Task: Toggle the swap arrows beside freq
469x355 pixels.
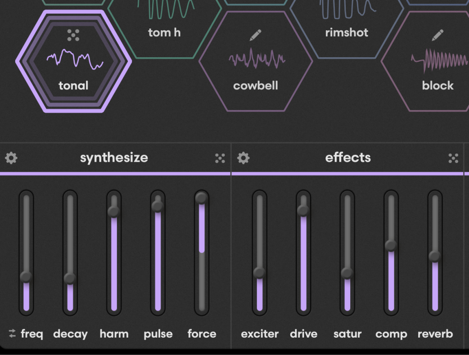Action: [12, 333]
